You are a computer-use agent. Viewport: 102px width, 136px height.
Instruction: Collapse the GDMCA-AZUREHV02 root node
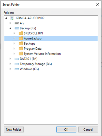click(x=6, y=18)
